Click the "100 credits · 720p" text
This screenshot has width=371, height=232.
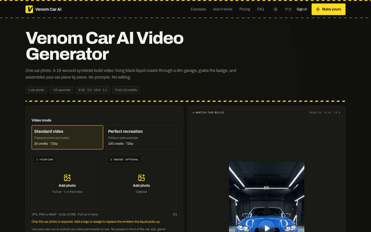[121, 144]
